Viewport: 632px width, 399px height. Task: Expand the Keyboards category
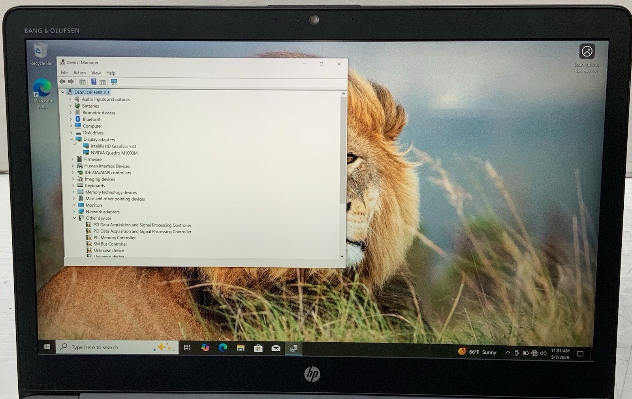click(73, 185)
